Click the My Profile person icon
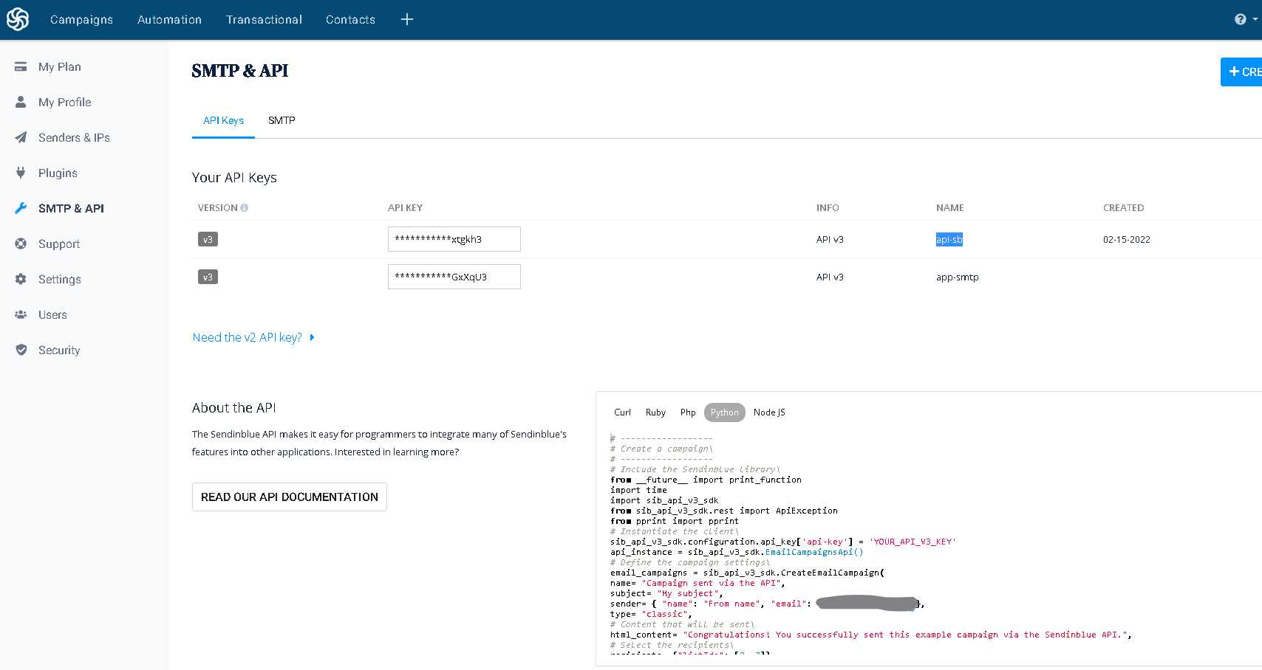The width and height of the screenshot is (1262, 670). [21, 102]
